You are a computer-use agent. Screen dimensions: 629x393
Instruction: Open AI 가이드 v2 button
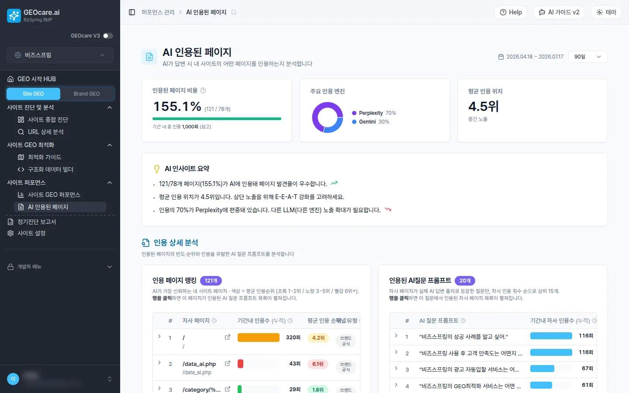560,12
